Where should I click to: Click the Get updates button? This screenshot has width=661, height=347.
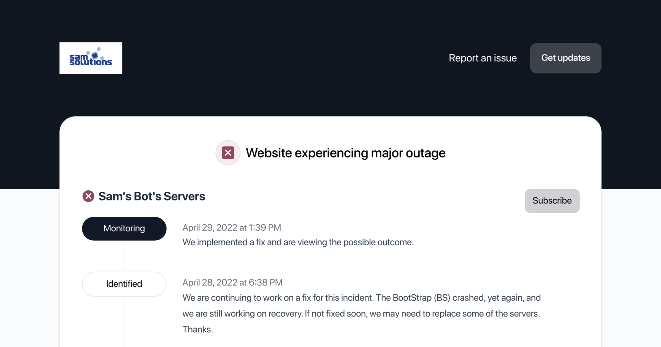(x=565, y=58)
